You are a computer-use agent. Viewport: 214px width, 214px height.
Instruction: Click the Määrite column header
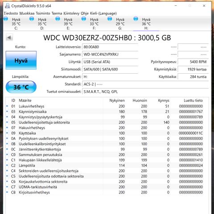click(25, 101)
